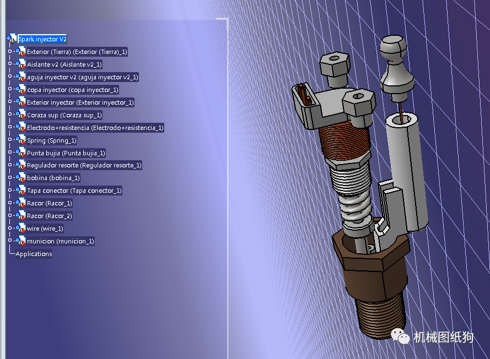
Task: Expand the Tapa conector tree node
Action: pos(10,190)
